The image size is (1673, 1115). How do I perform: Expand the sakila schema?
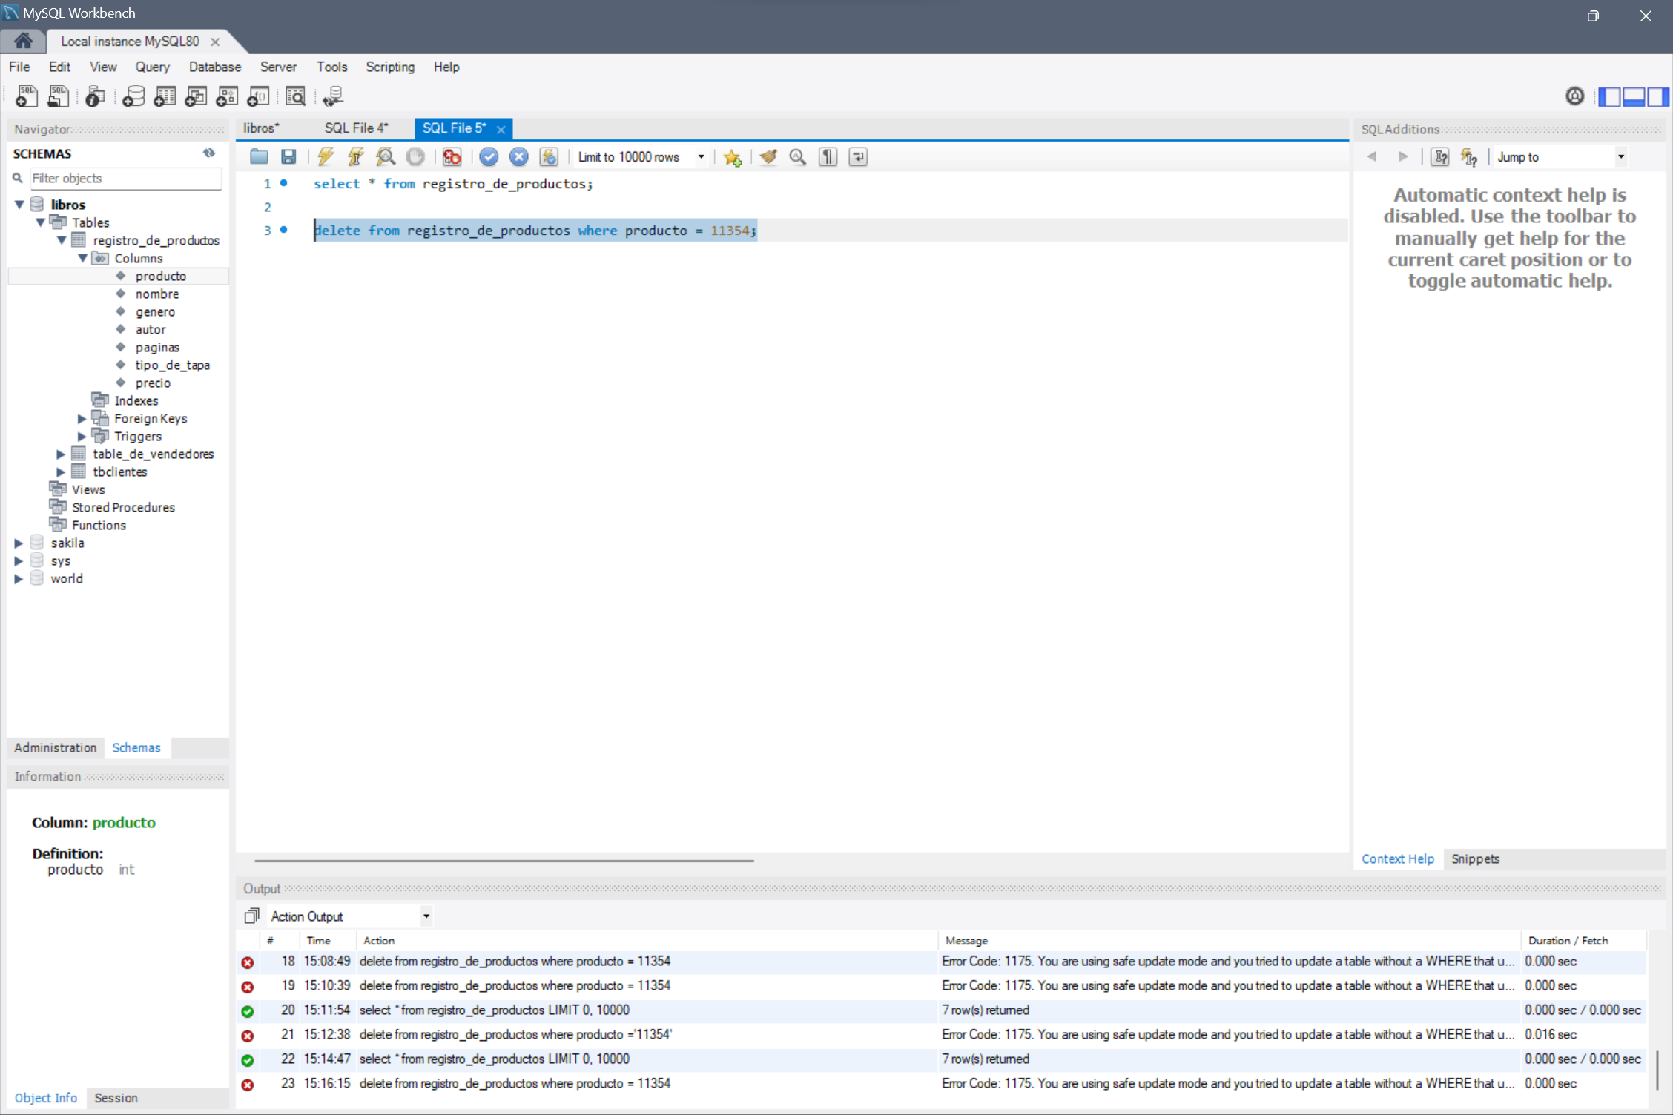coord(19,543)
